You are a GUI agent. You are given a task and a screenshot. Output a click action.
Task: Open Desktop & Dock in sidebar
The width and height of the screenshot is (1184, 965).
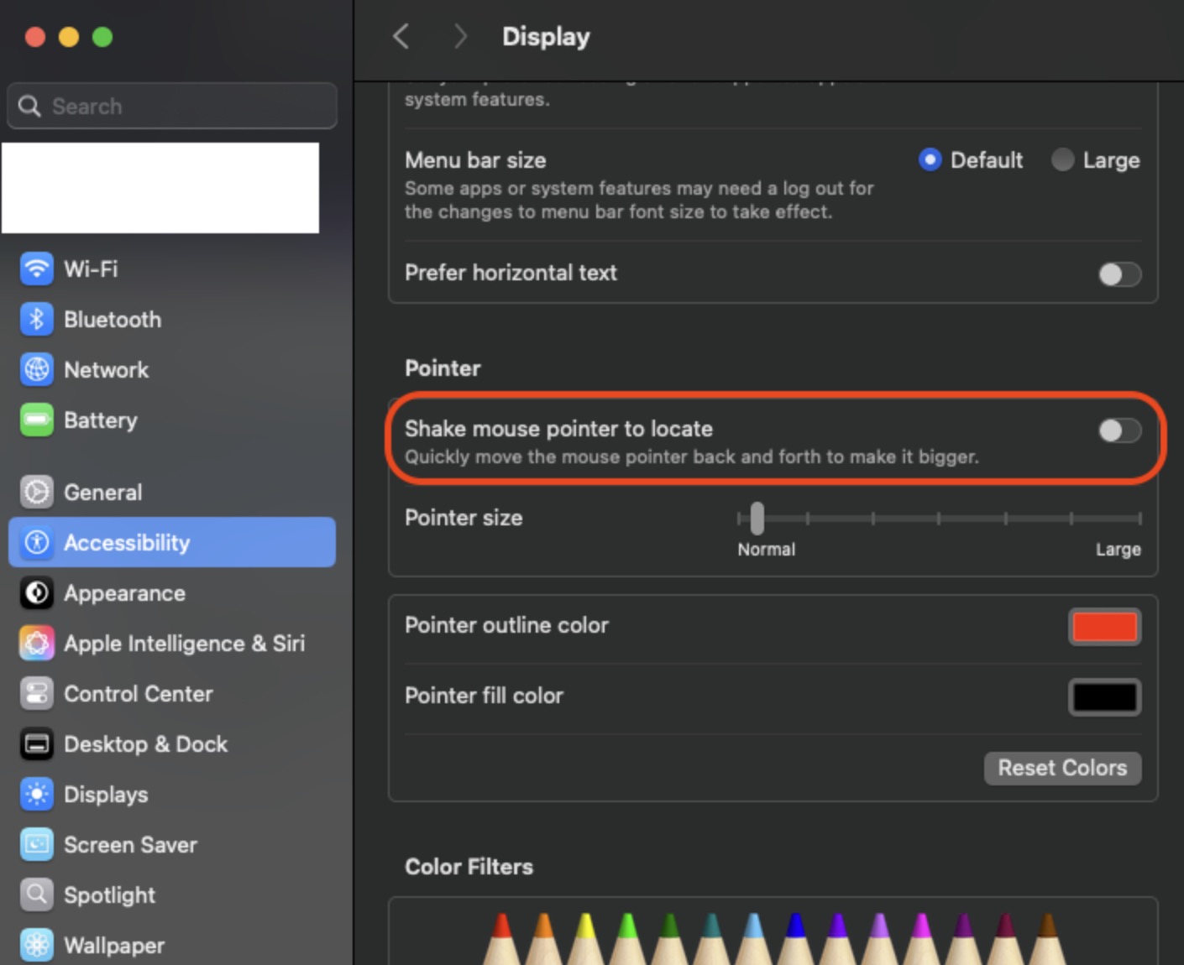pyautogui.click(x=145, y=744)
